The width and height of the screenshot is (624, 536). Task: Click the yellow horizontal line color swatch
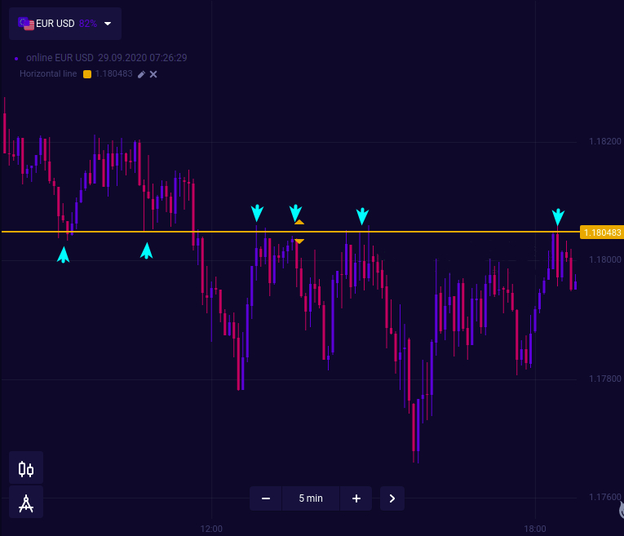pos(87,74)
